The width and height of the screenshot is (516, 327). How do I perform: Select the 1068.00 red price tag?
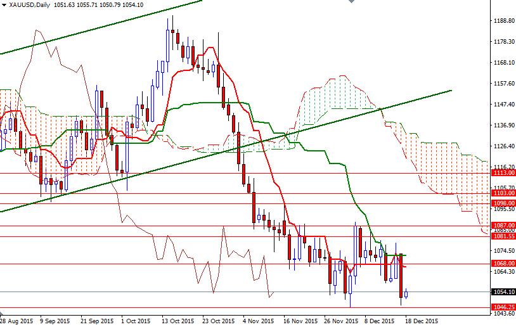click(x=503, y=264)
